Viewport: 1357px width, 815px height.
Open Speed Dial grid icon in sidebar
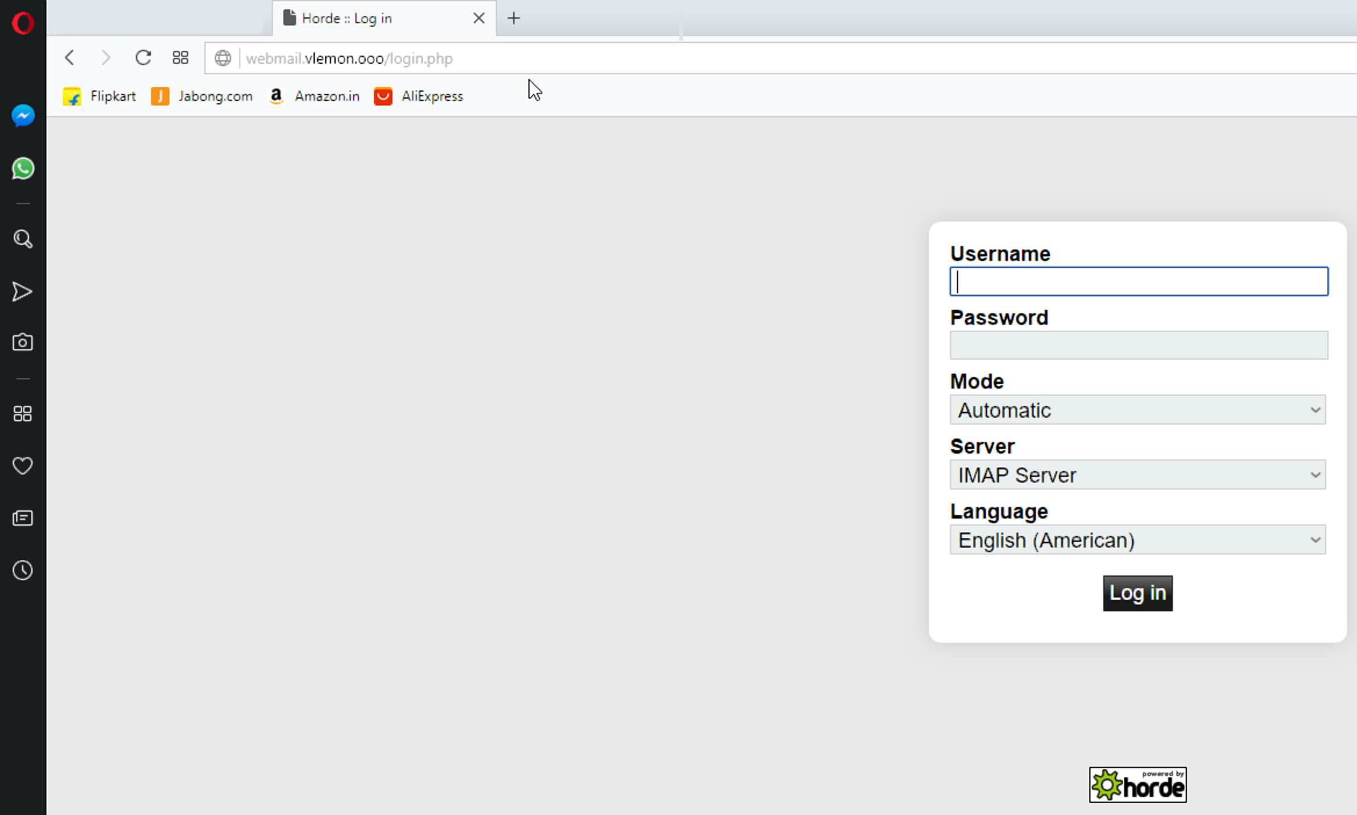23,414
